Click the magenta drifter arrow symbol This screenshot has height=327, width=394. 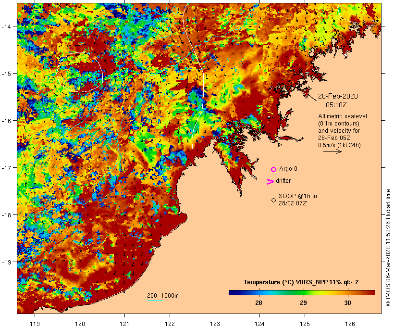click(270, 181)
